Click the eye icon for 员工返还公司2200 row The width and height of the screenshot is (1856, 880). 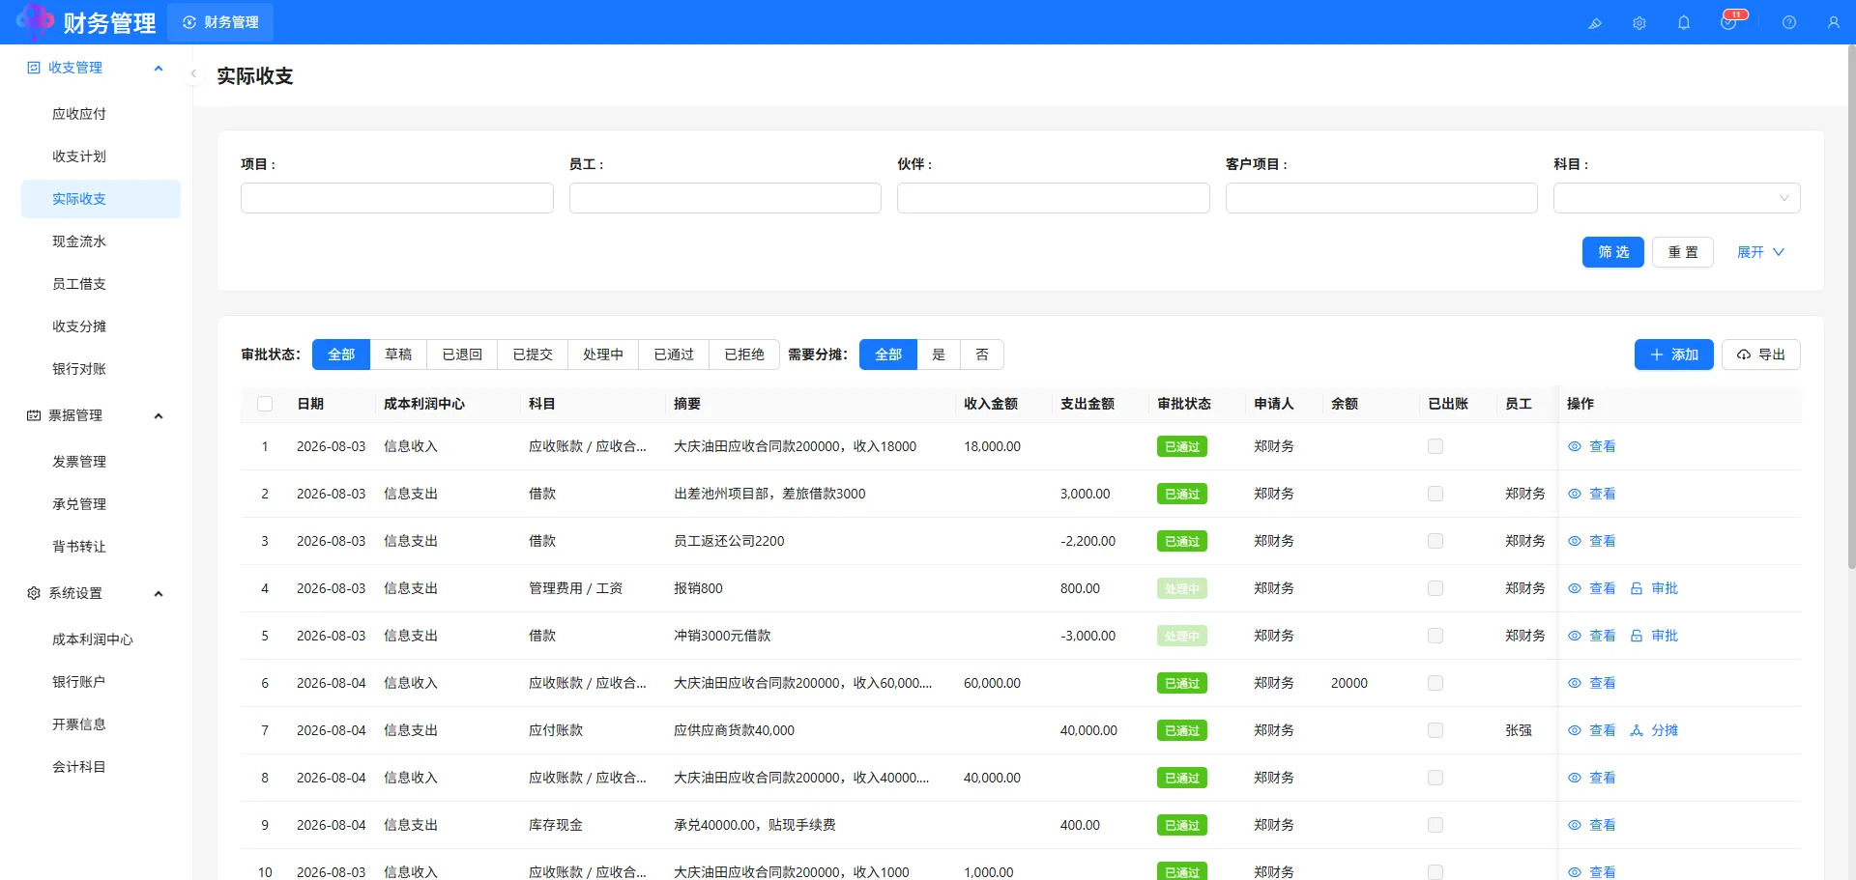[x=1575, y=541]
